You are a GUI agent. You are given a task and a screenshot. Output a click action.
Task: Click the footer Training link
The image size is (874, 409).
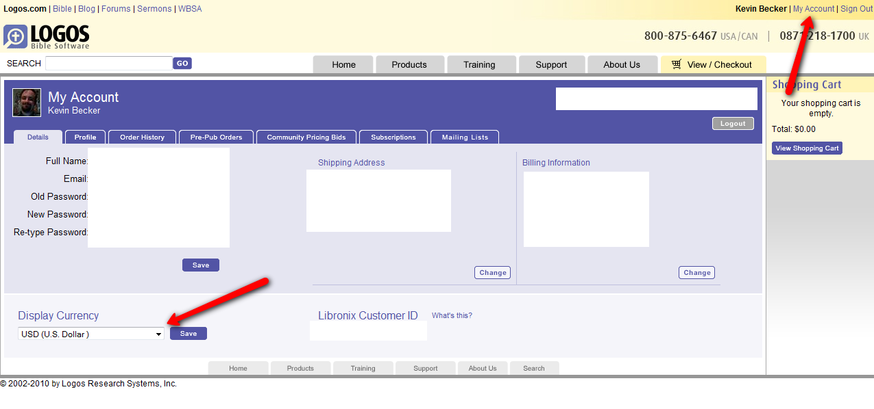pos(363,368)
